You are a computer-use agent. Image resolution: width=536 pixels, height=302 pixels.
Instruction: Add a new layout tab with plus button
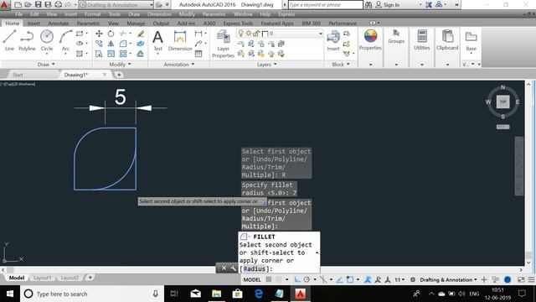tap(90, 278)
